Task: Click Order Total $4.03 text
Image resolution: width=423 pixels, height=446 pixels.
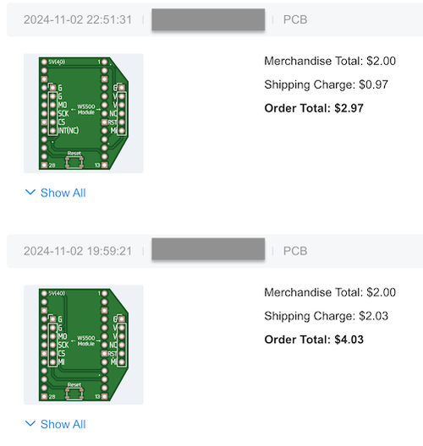Action: pos(314,340)
